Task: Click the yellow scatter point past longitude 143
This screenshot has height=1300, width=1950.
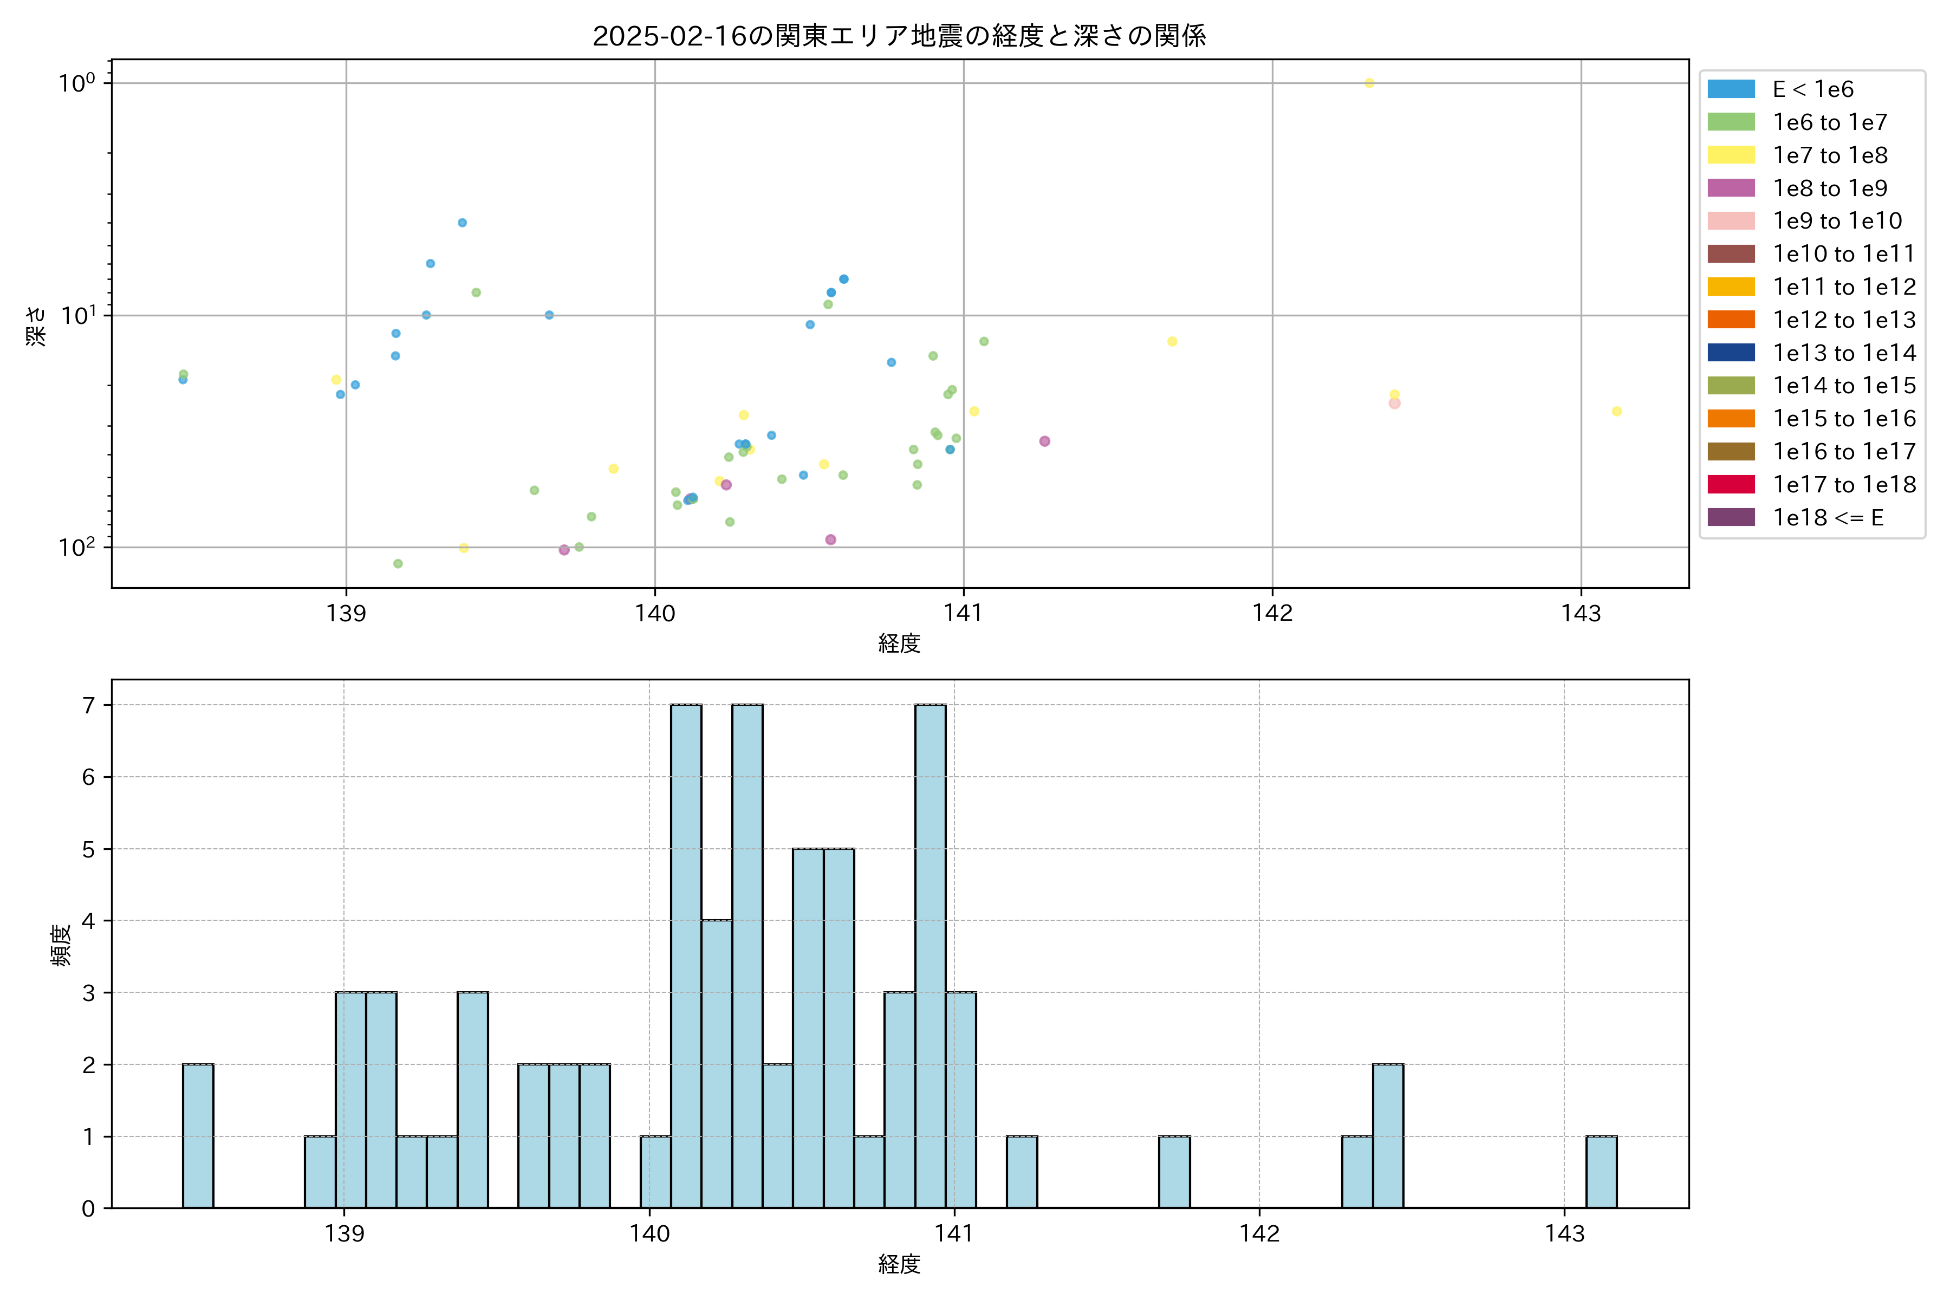Action: [x=1617, y=411]
